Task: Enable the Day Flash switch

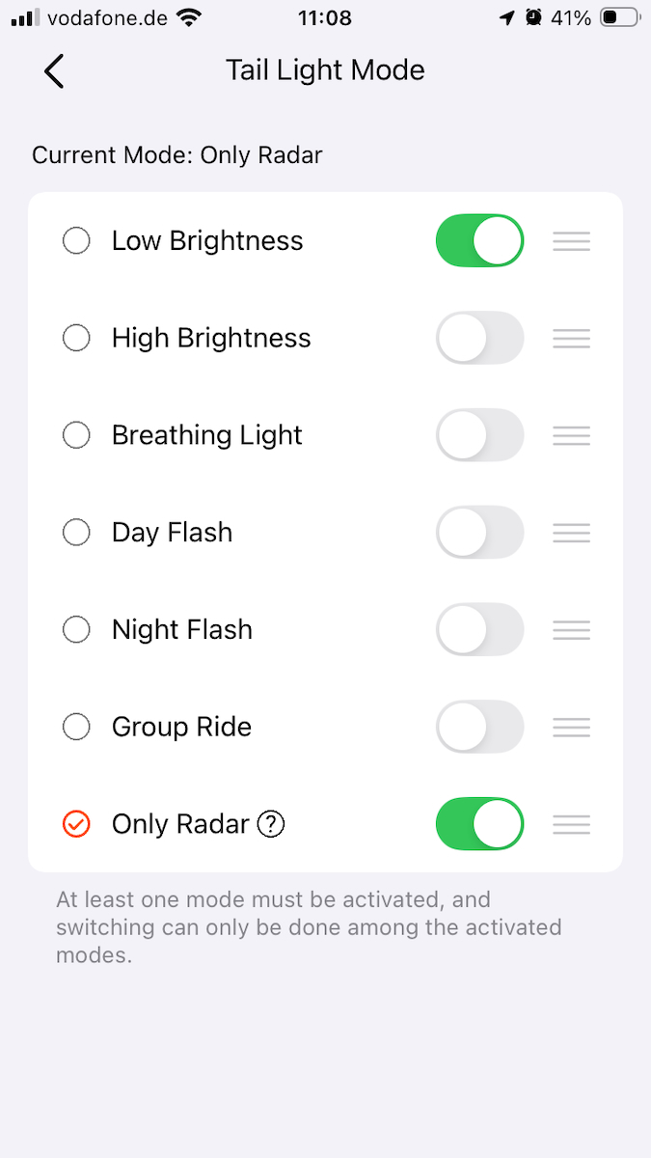Action: click(480, 533)
